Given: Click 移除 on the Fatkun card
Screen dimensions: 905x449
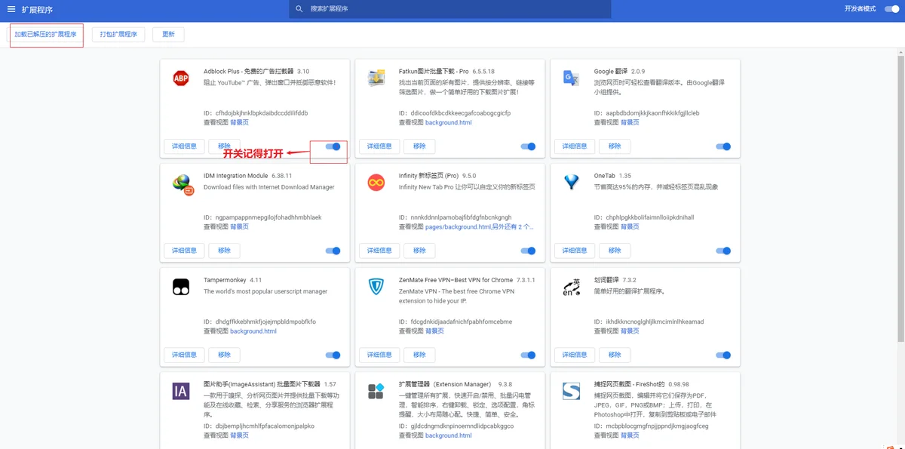Looking at the screenshot, I should click(419, 146).
